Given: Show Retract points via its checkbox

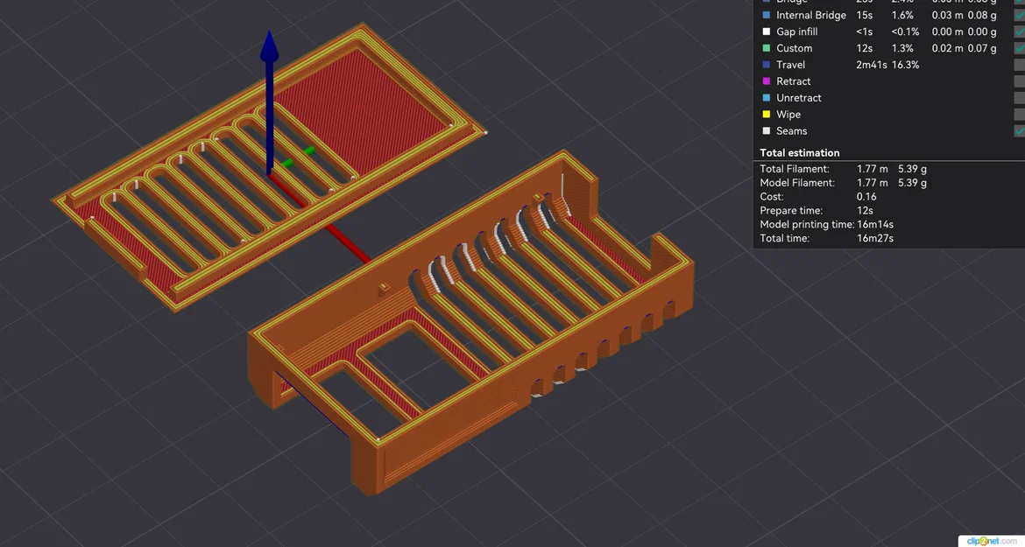Looking at the screenshot, I should click(1019, 81).
